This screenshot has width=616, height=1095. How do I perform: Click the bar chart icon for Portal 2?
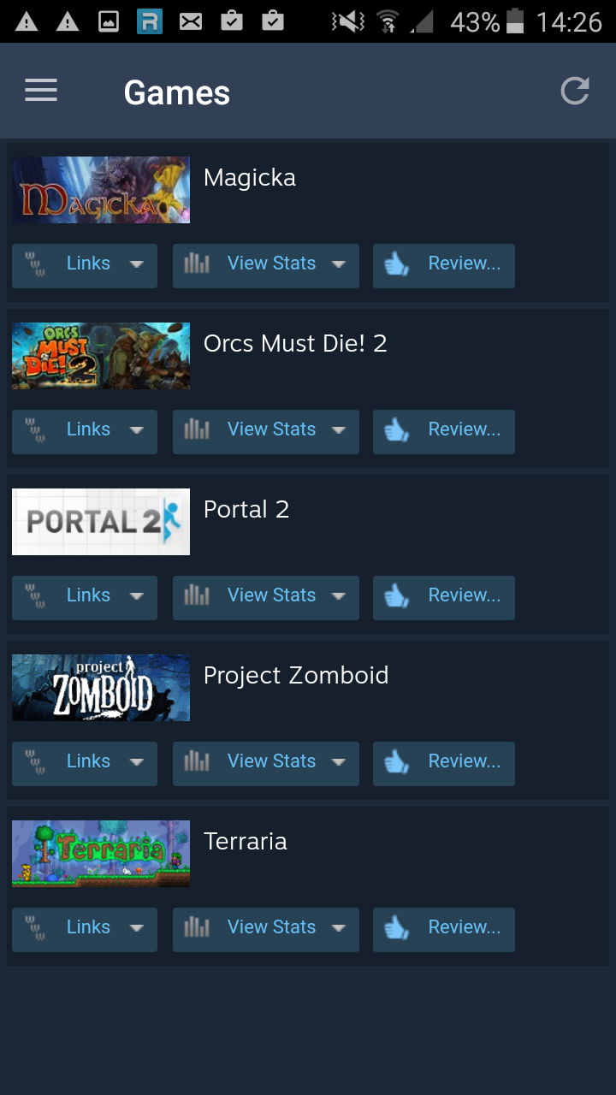point(197,596)
